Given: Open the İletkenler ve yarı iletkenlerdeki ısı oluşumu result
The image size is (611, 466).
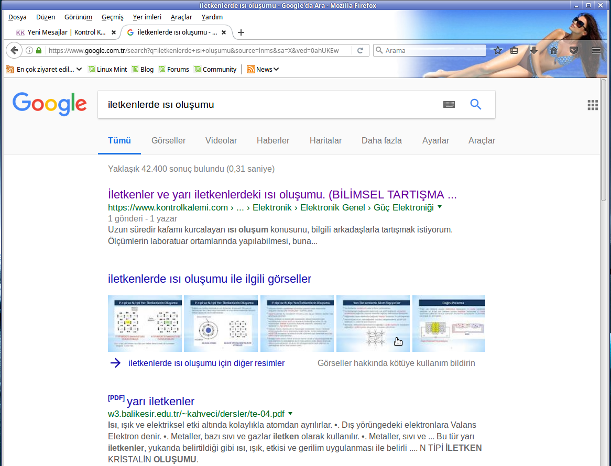Looking at the screenshot, I should tap(282, 194).
